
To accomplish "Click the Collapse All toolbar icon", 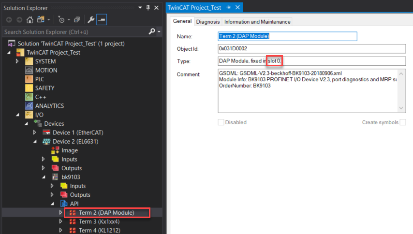I will pyautogui.click(x=76, y=20).
